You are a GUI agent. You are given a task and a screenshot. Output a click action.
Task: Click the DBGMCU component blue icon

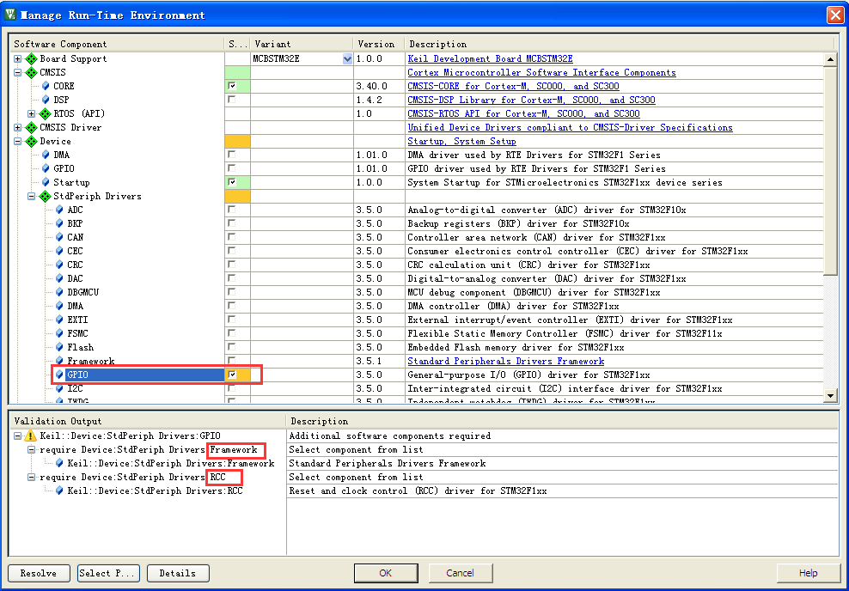pos(59,292)
